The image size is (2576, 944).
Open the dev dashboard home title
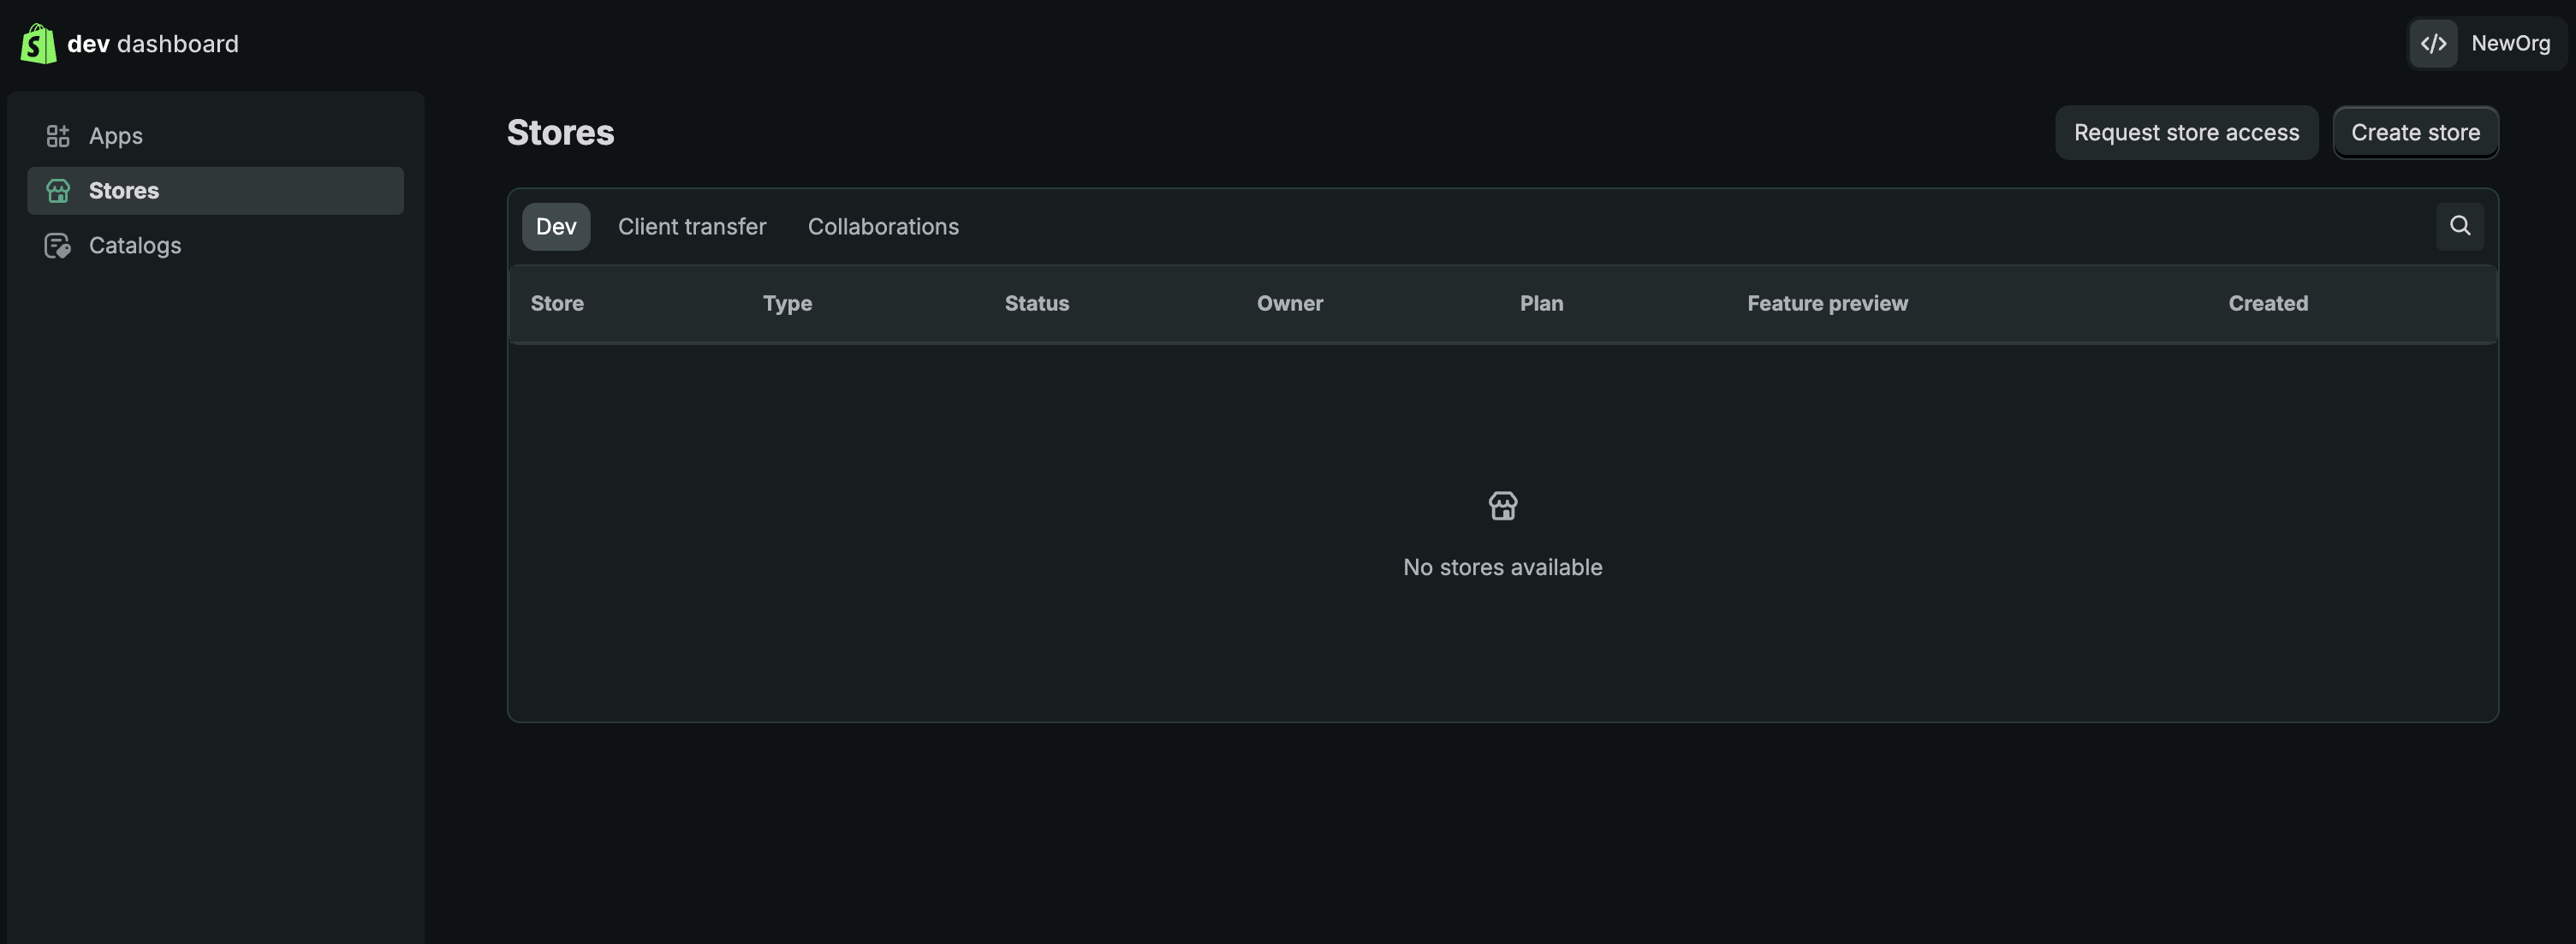153,44
